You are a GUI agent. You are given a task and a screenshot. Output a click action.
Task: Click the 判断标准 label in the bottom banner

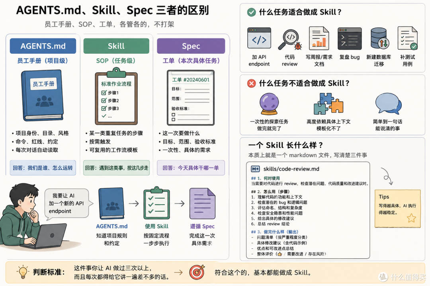coord(49,272)
